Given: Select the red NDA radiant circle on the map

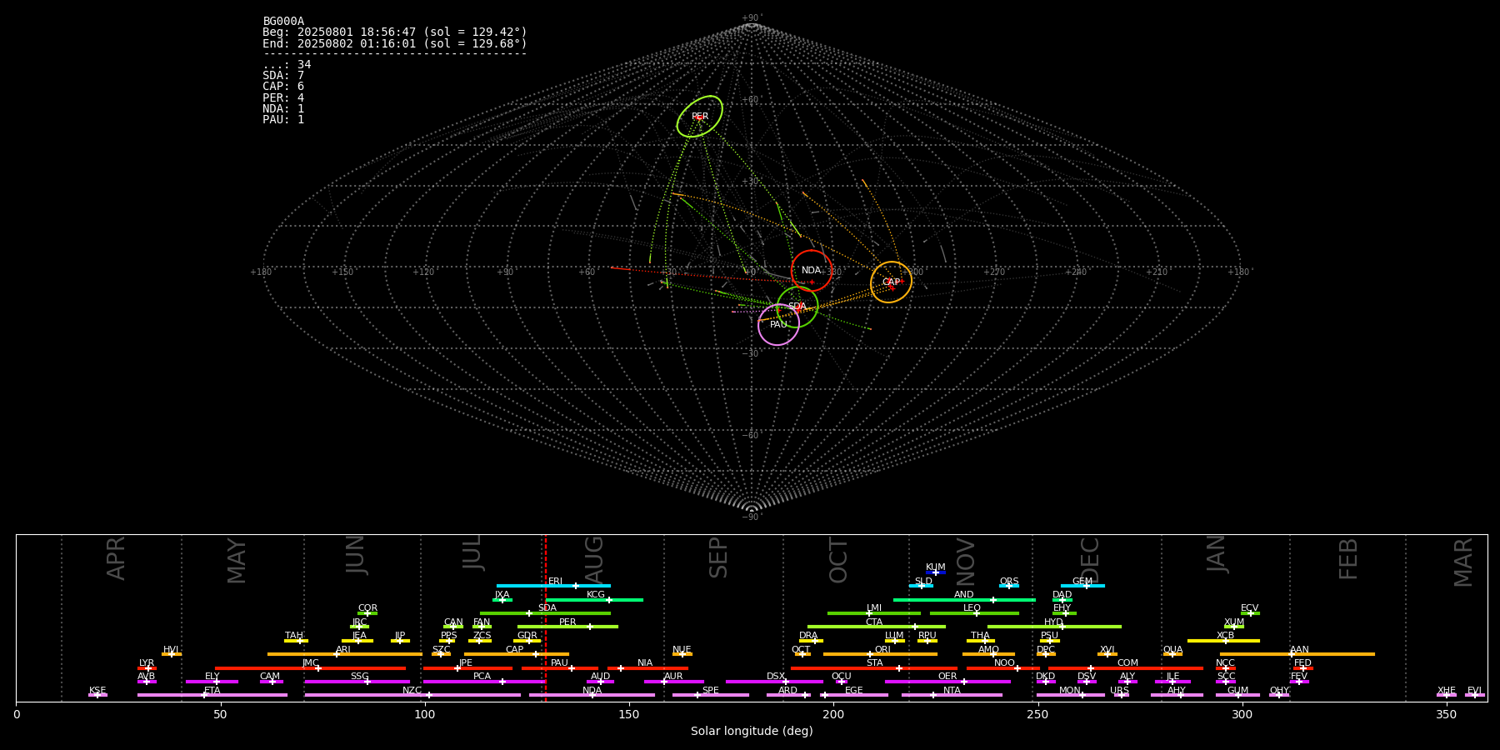Looking at the screenshot, I should (x=812, y=271).
